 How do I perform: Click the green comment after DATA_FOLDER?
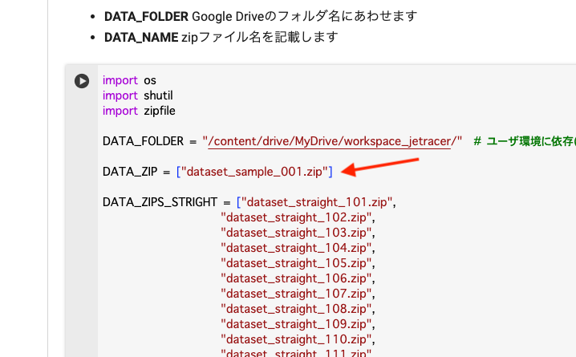click(525, 141)
